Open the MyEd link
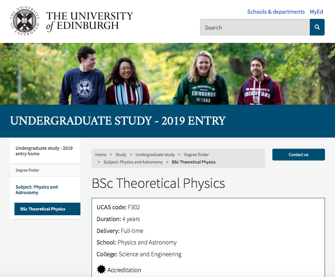The image size is (335, 277). [316, 12]
